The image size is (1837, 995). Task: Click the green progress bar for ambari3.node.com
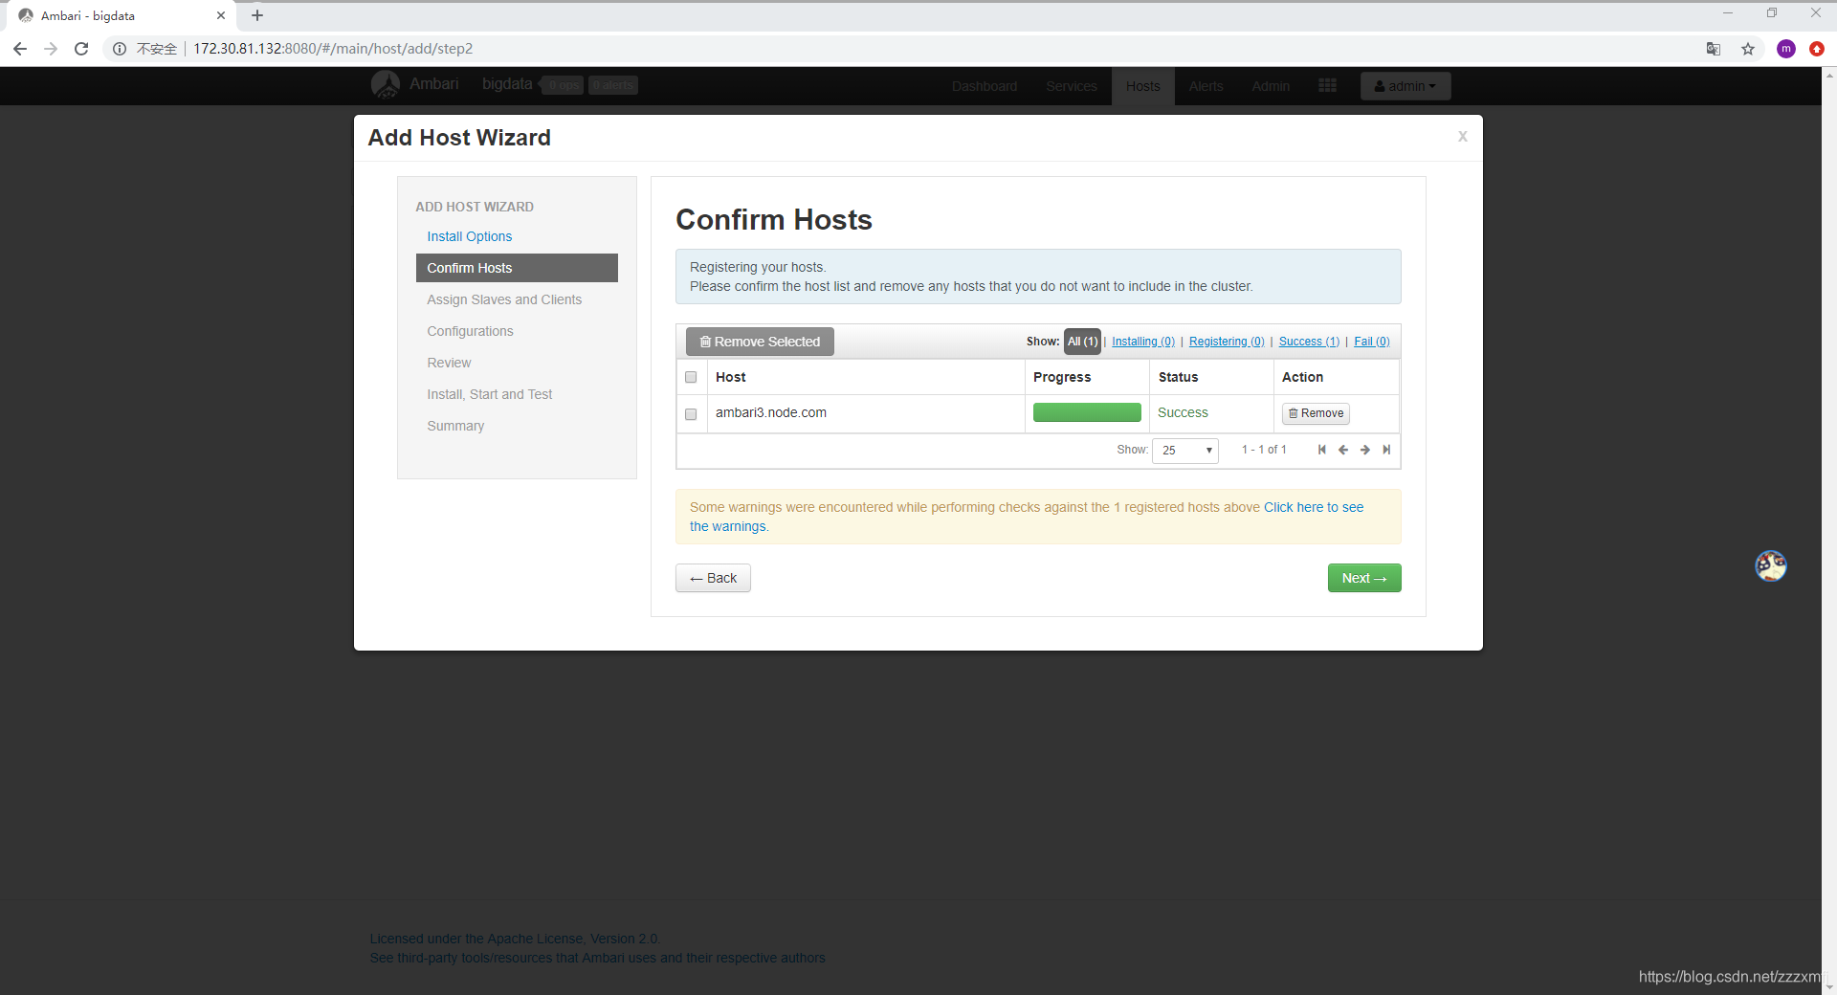coord(1087,412)
